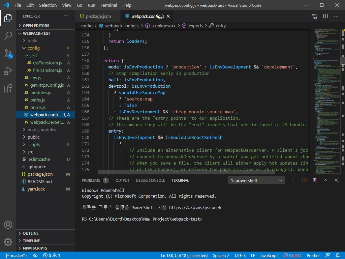The height and width of the screenshot is (259, 345).
Task: Change indentation Spaces: 2 setting
Action: pos(221,256)
